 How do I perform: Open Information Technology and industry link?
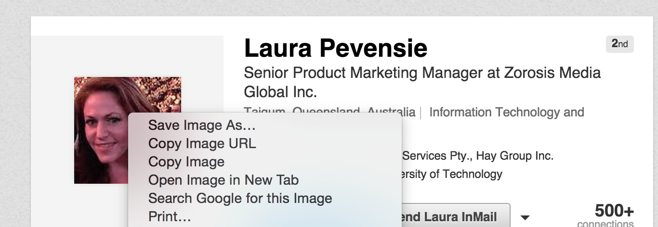point(507,113)
